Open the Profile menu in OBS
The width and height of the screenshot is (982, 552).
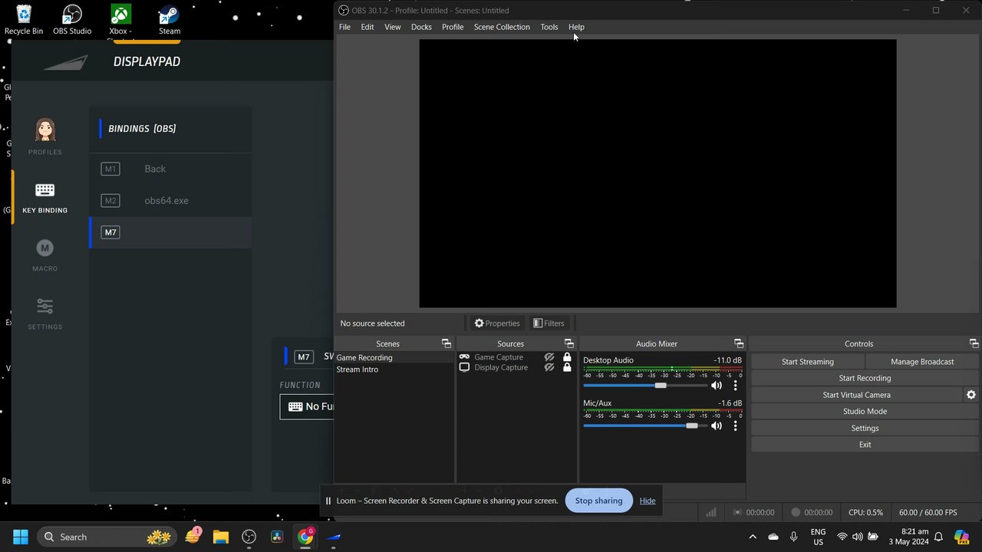[x=453, y=27]
